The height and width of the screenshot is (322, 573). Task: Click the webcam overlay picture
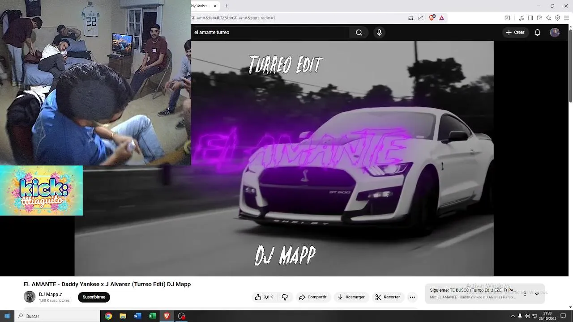point(95,83)
